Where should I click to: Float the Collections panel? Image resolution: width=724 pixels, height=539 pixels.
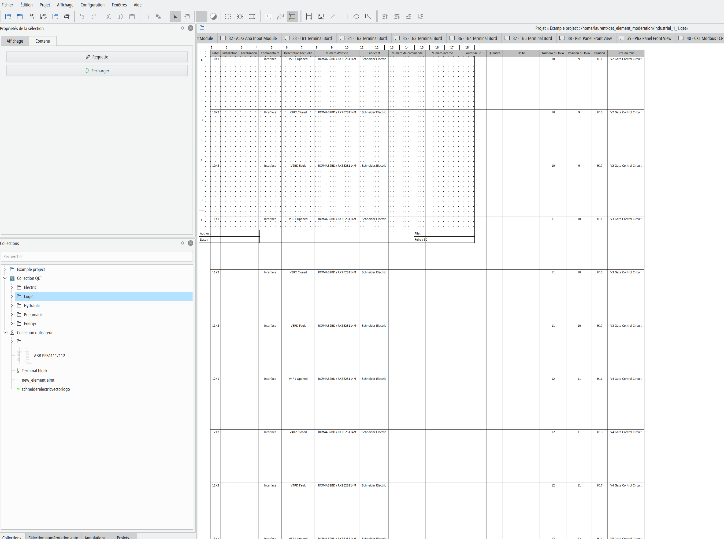182,243
